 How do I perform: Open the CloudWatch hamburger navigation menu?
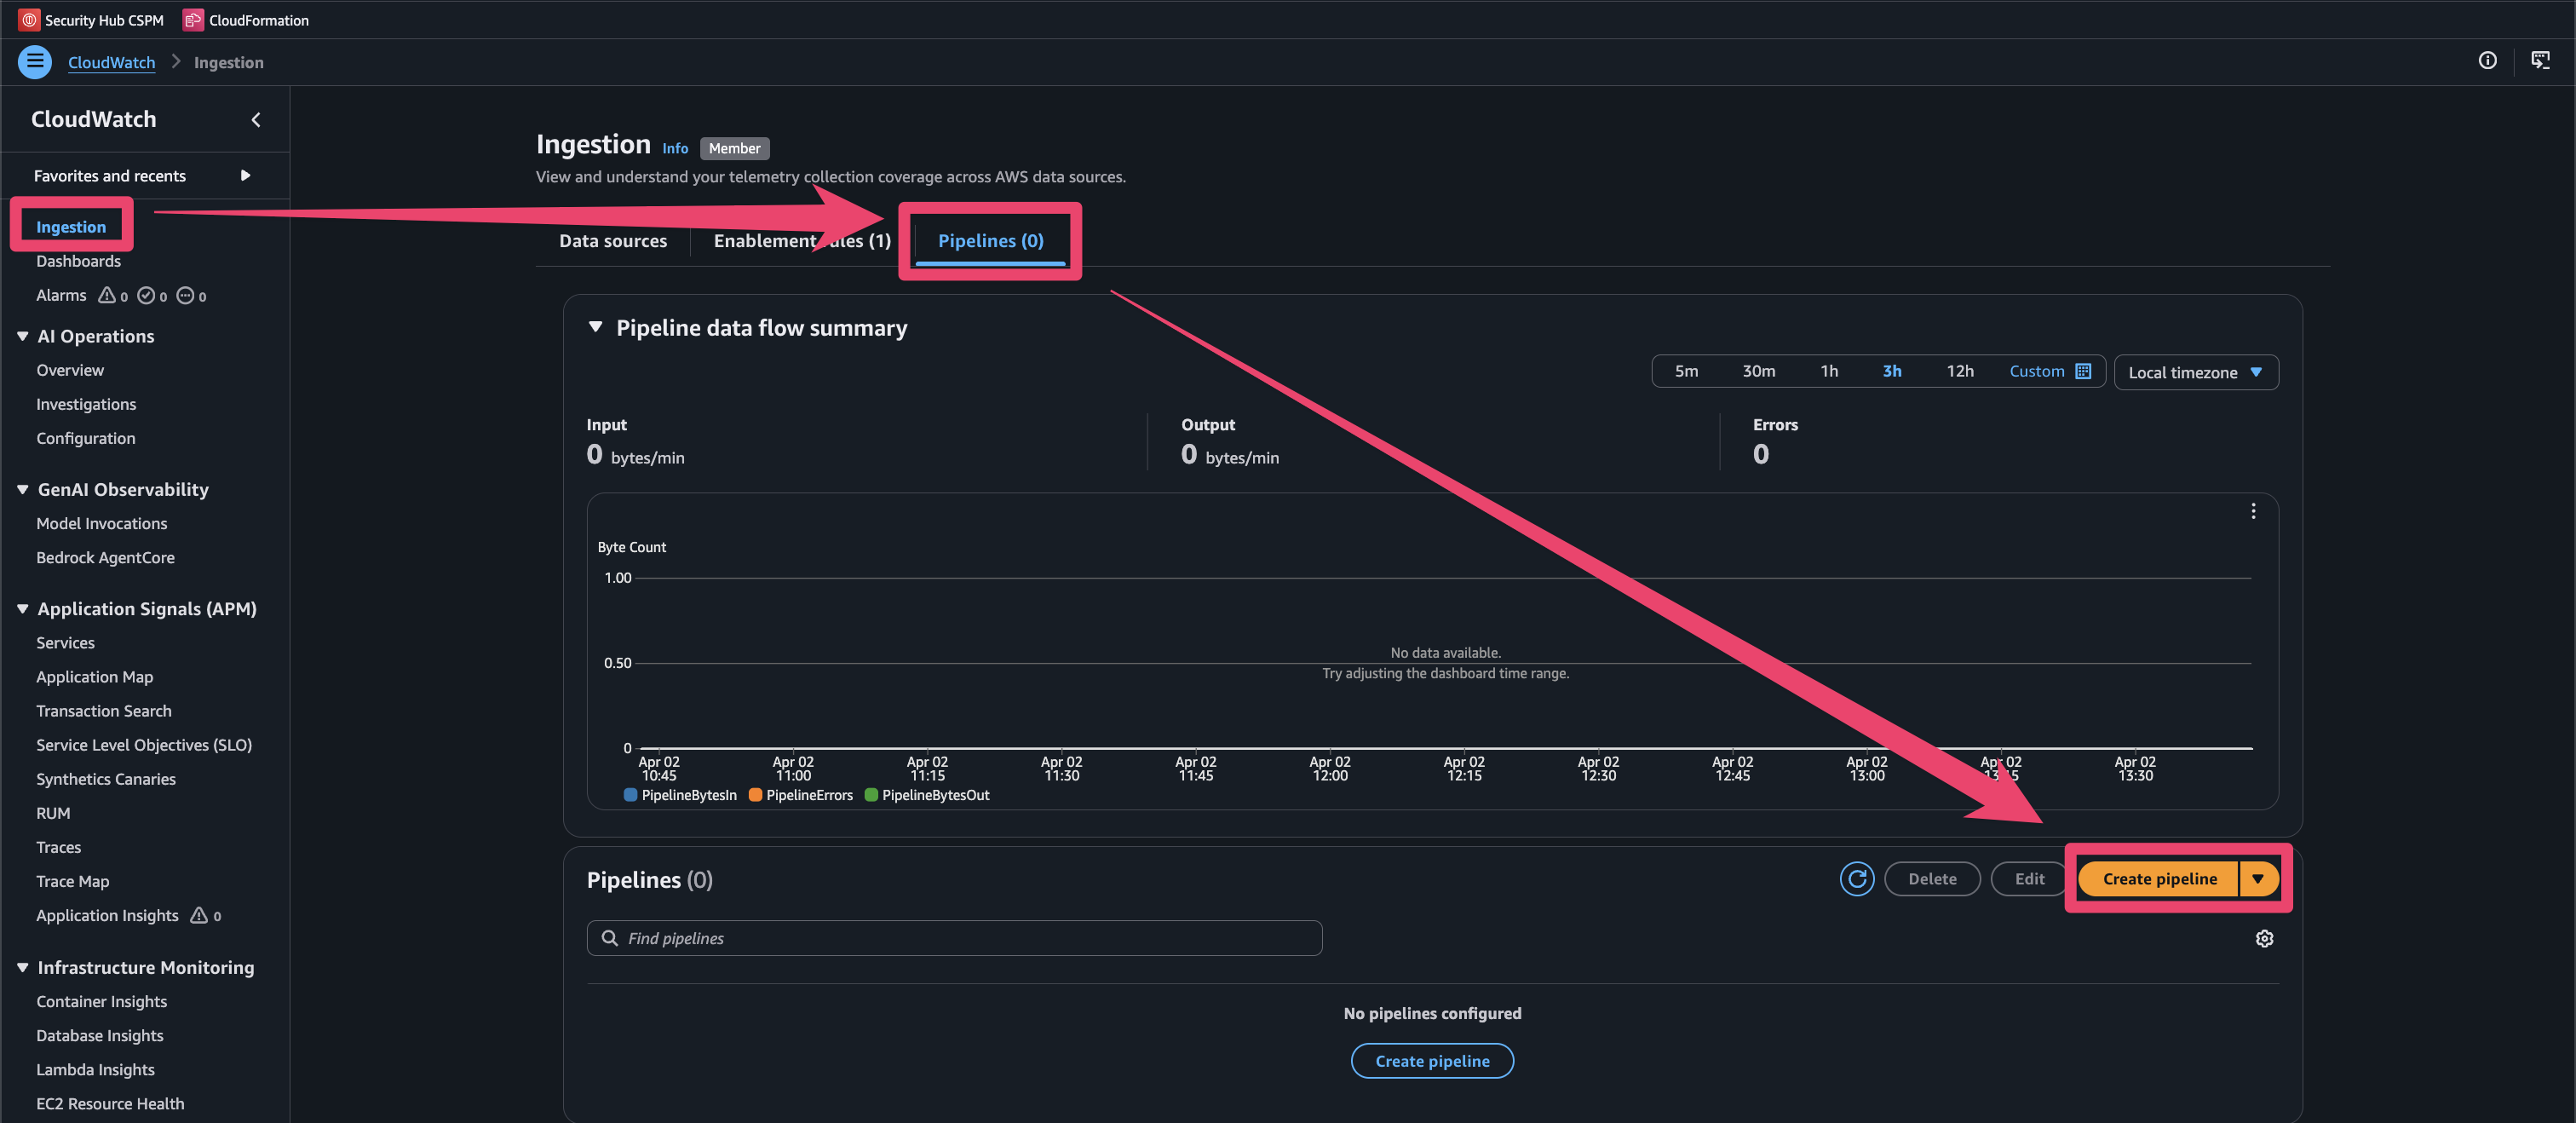(x=34, y=61)
